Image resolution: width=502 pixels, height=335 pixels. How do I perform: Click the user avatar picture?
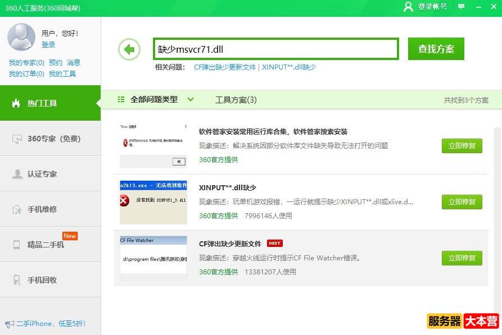point(21,37)
